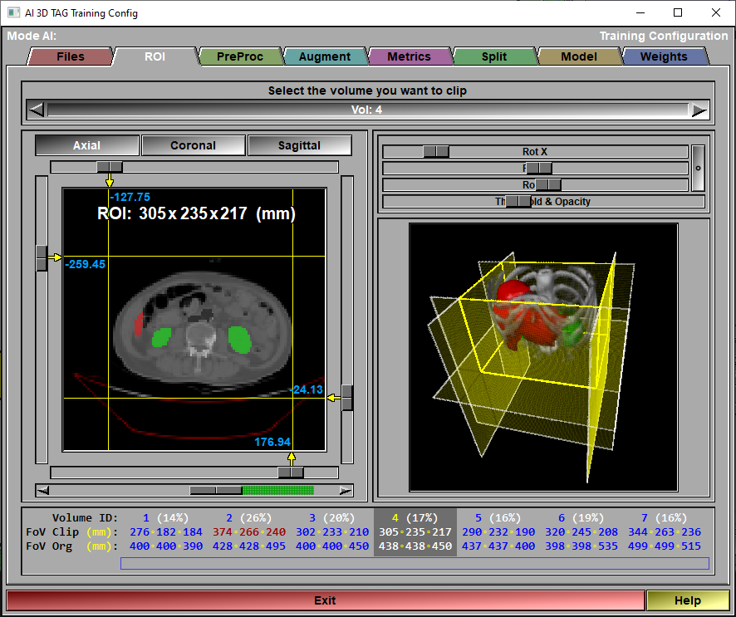736x617 pixels.
Task: Click the bottom ROI clip slider handle
Action: [x=291, y=472]
